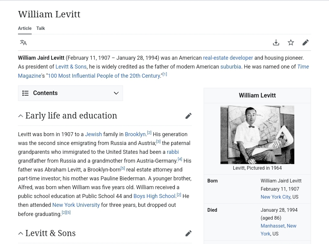Click citation [1] after 20th Century
329x244 pixels.
pos(165,74)
